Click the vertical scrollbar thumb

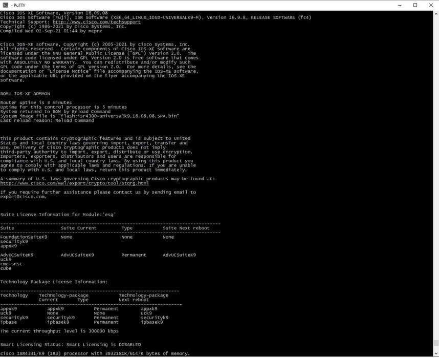point(436,343)
